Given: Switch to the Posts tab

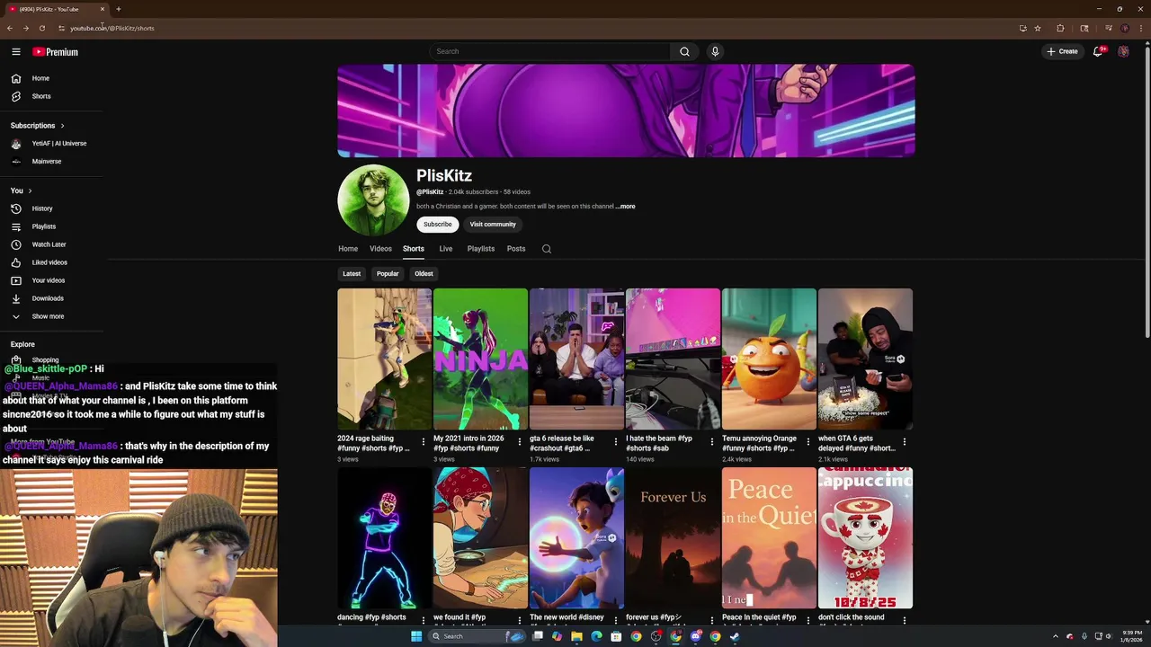Looking at the screenshot, I should [516, 249].
